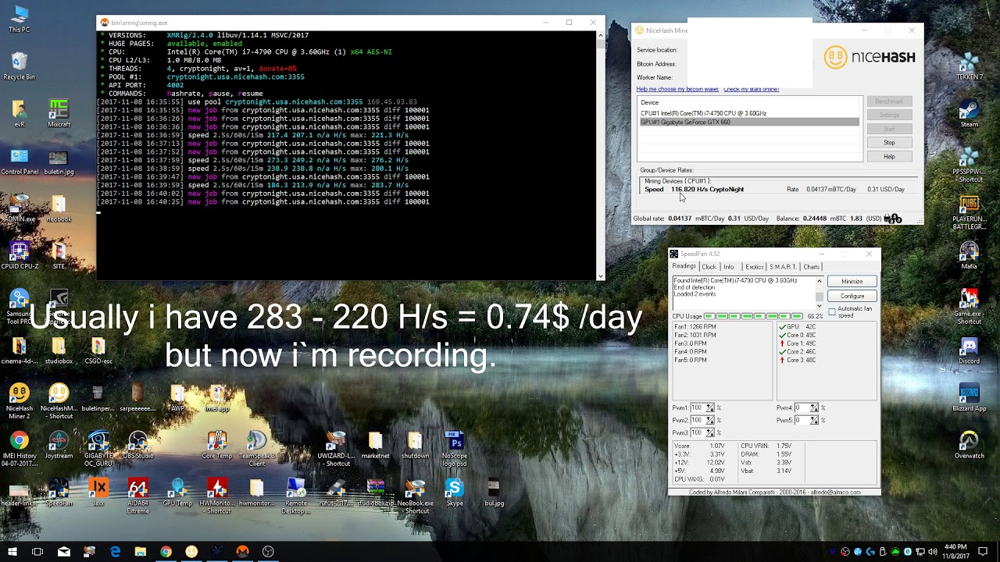
Task: Launch AIDA64 Extreme desktop shortcut
Action: [137, 496]
